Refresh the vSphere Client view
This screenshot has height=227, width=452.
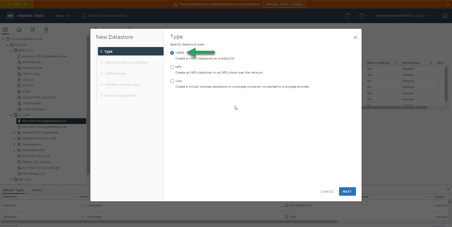coord(347,16)
